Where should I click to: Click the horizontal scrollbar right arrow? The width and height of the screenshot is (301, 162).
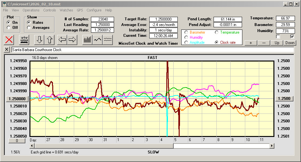(x=272, y=146)
